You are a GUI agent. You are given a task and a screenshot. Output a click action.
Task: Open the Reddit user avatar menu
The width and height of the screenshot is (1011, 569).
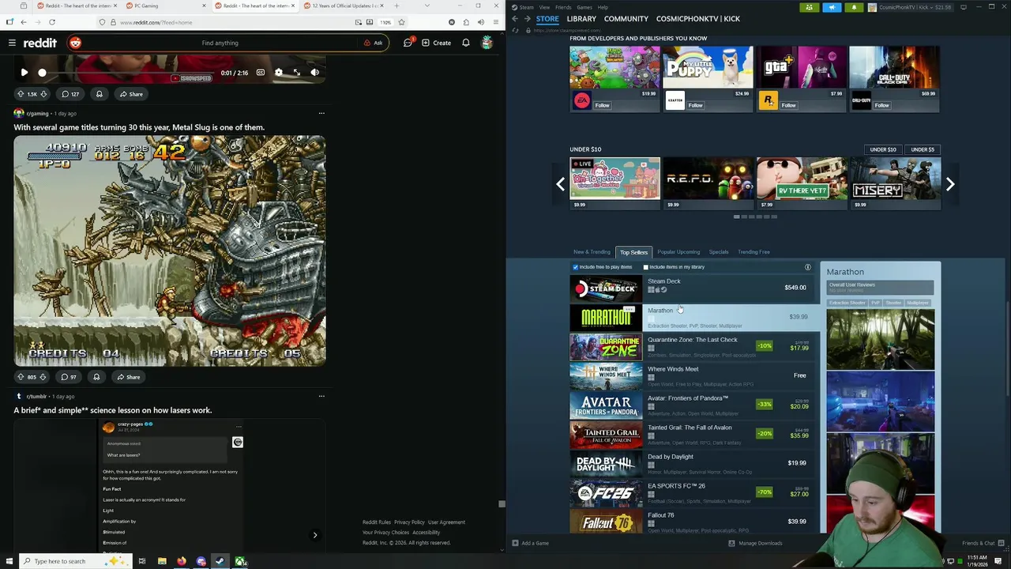tap(487, 43)
